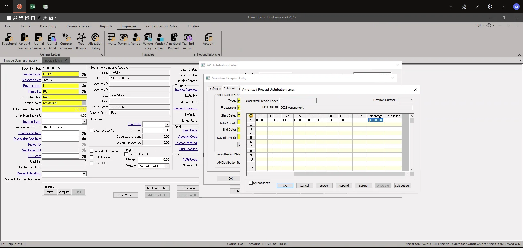Viewport: 523px width, 248px height.
Task: Open the Currency Breakdown inquiry
Action: 66,38
